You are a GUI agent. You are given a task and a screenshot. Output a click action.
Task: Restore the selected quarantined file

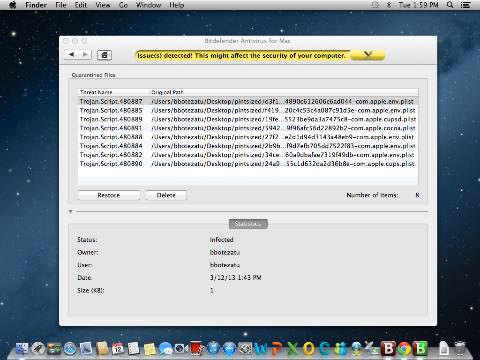(x=108, y=195)
